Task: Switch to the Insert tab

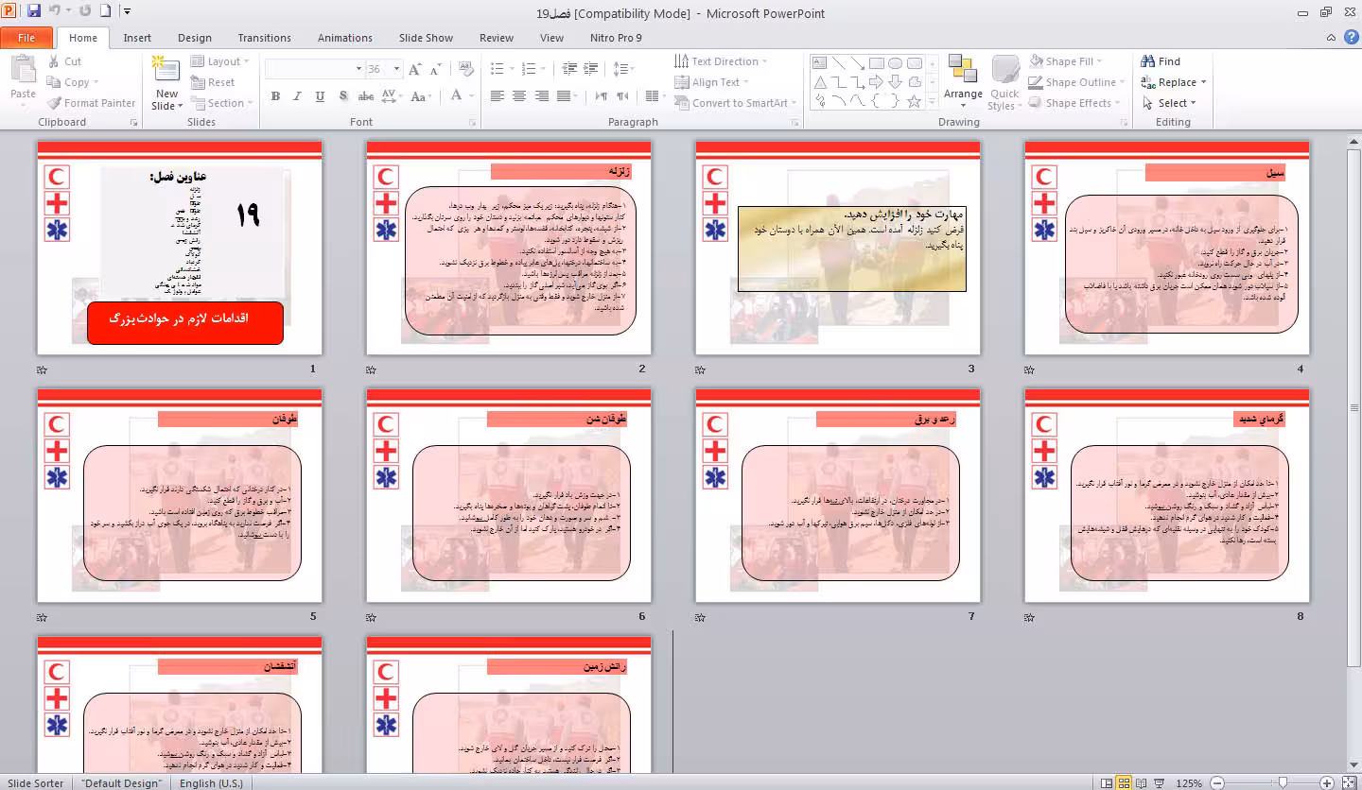Action: click(x=137, y=38)
